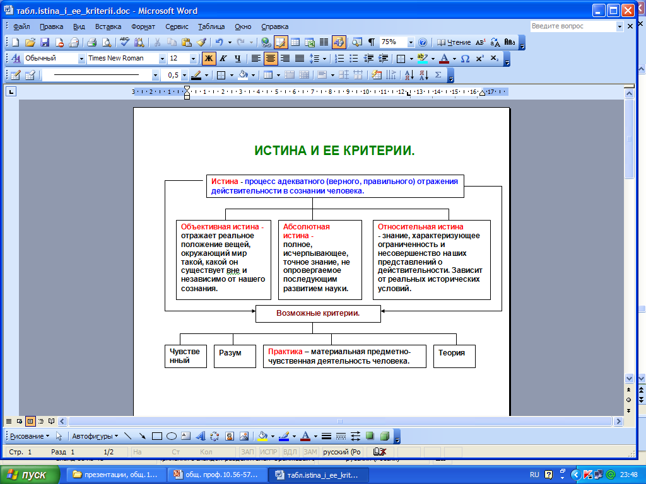Toggle Show/Hide paragraph marks

372,42
